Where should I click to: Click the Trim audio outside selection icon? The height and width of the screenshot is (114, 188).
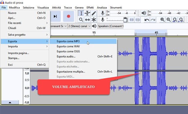click(132, 20)
